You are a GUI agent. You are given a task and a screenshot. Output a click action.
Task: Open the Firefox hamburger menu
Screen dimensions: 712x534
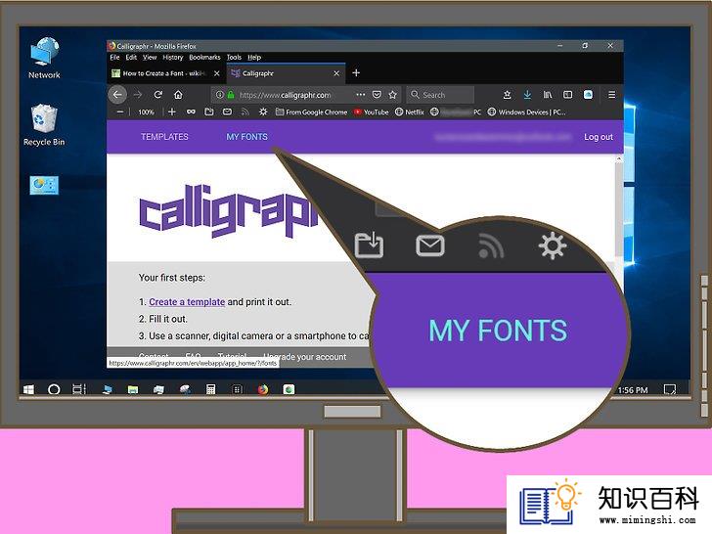611,95
